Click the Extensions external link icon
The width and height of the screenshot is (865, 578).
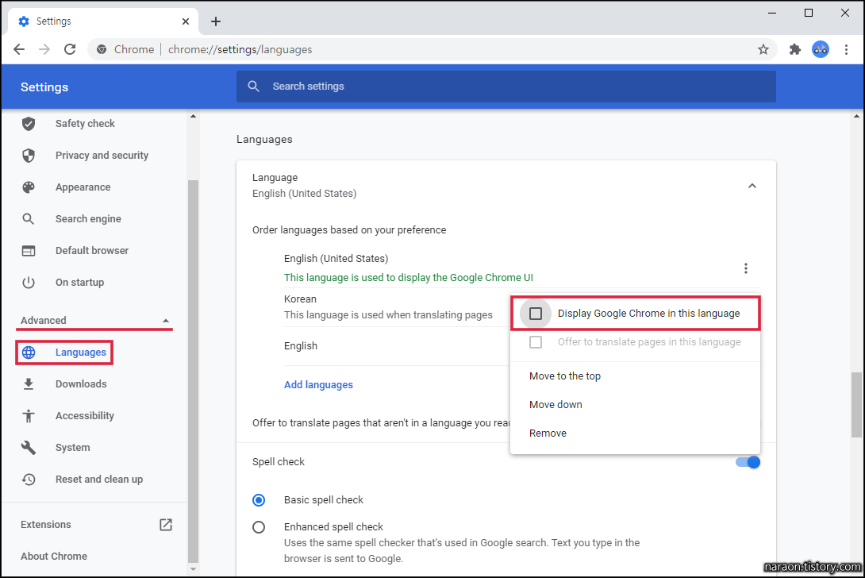tap(166, 525)
